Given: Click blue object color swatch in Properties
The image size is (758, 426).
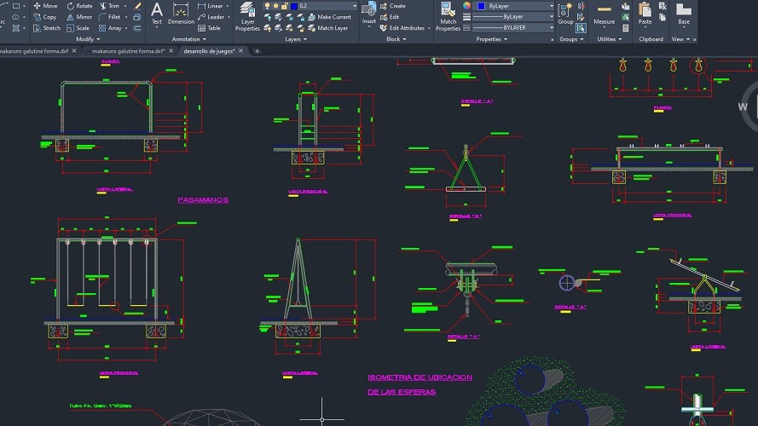Looking at the screenshot, I should 481,6.
